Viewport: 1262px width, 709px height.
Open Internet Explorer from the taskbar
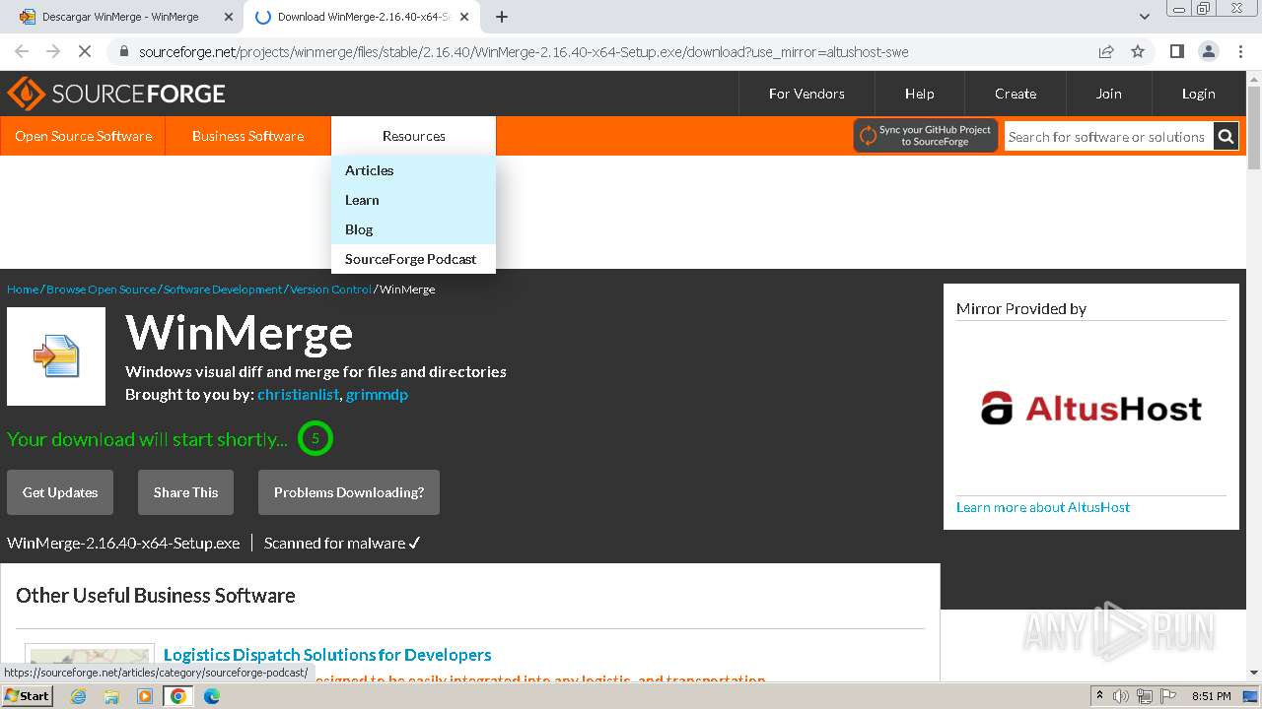click(78, 696)
